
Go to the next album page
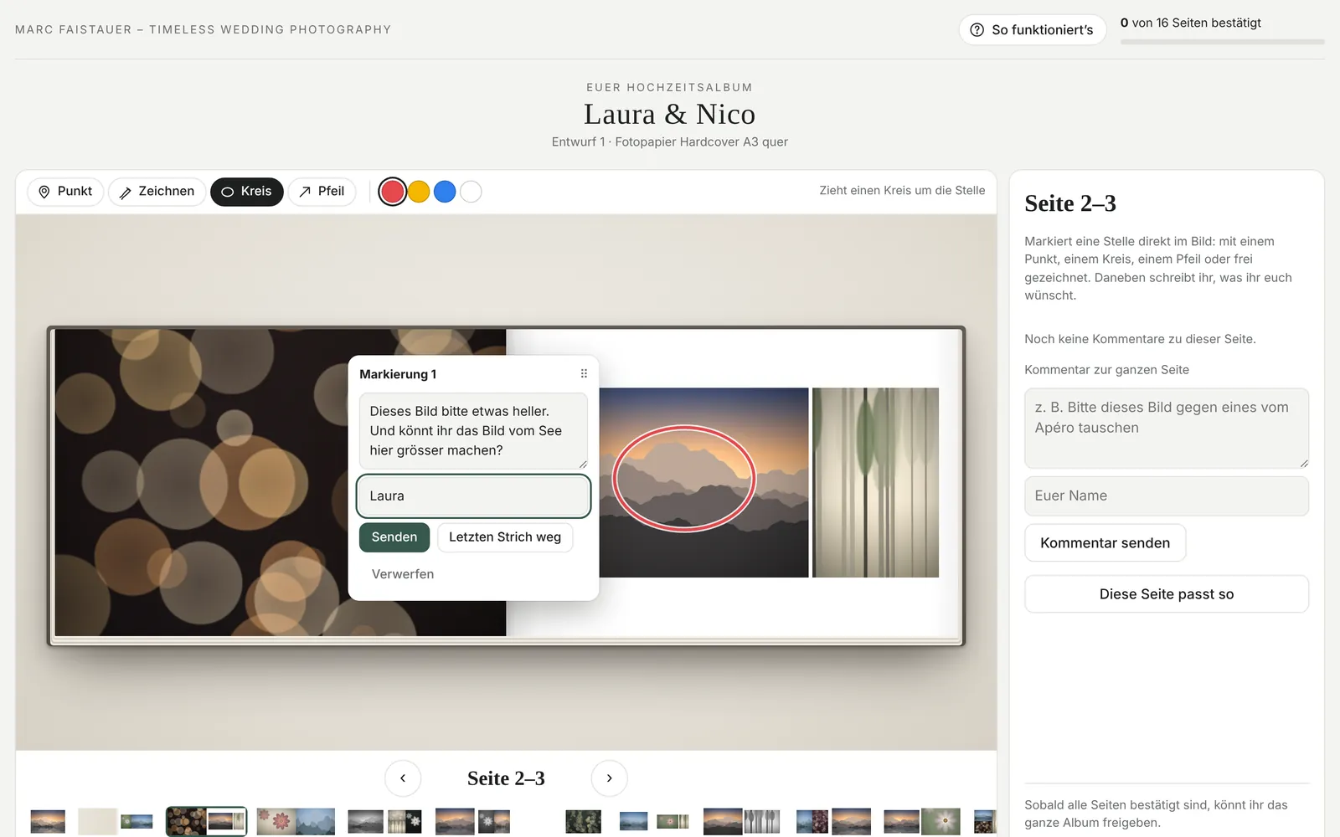click(x=609, y=778)
